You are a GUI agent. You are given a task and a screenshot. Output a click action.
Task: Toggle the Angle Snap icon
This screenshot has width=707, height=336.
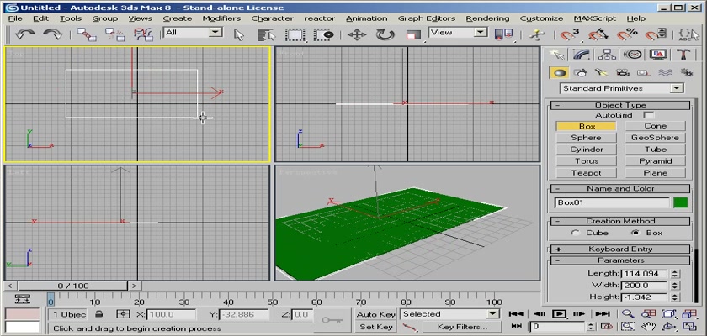598,34
